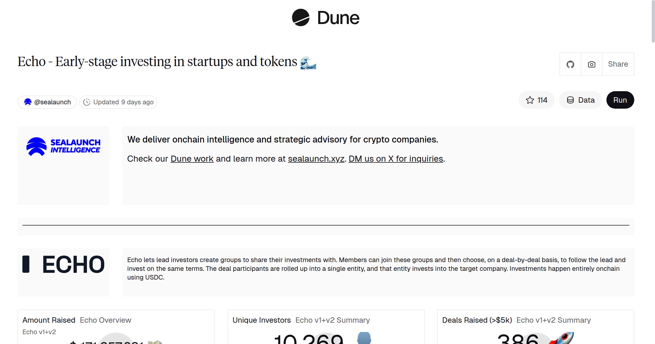Click the sealaunch avatar icon
The height and width of the screenshot is (344, 655).
point(28,102)
